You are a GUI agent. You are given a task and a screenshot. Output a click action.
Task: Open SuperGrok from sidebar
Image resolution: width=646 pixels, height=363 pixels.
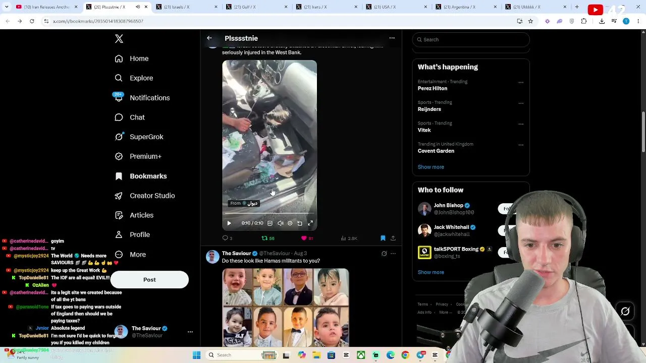(x=139, y=137)
